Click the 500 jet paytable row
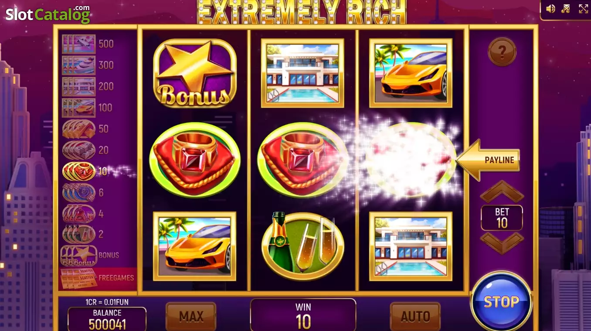The width and height of the screenshot is (591, 331). coord(88,44)
